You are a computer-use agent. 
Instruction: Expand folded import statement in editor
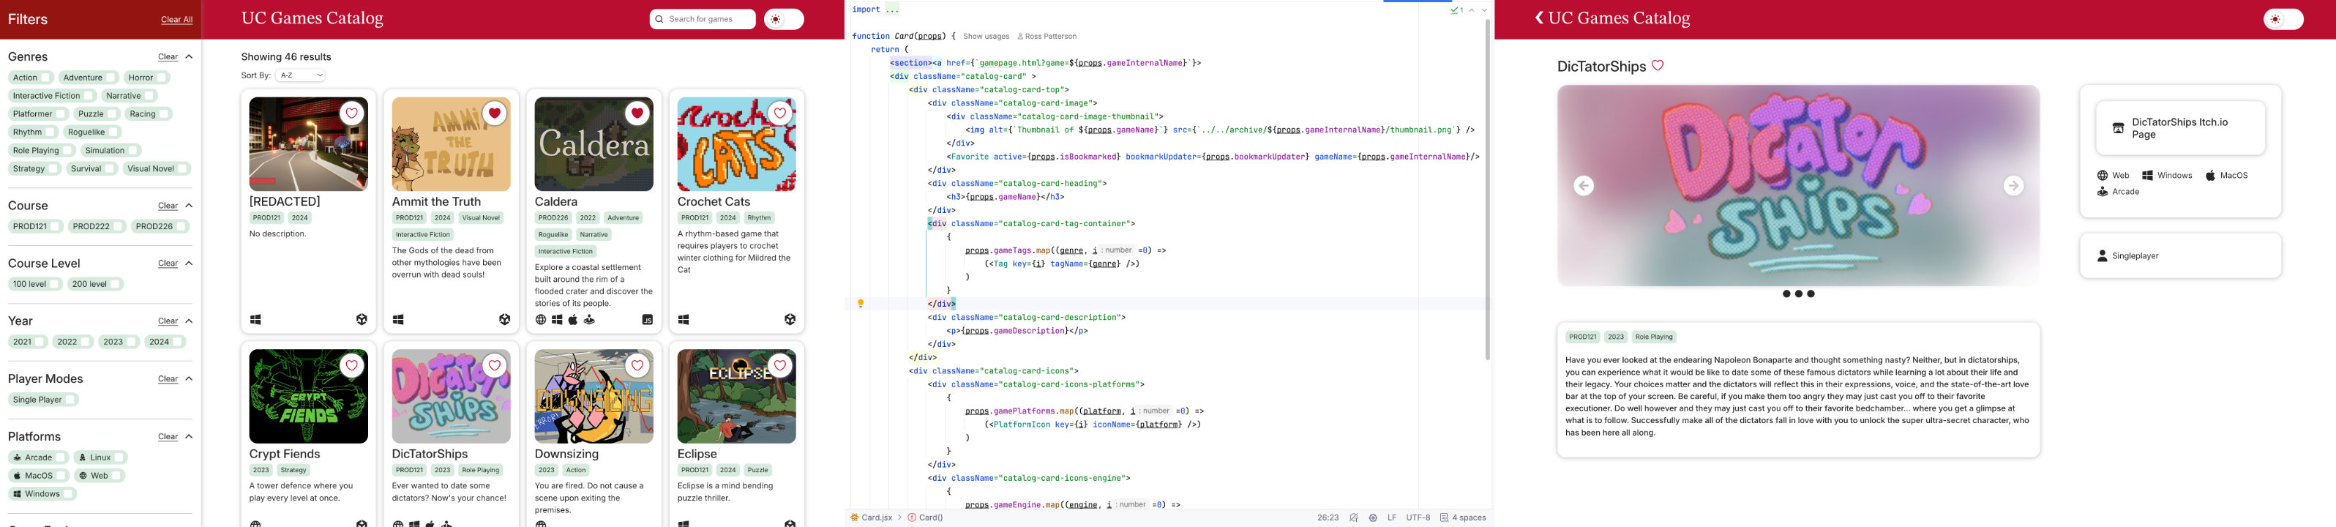tap(892, 9)
